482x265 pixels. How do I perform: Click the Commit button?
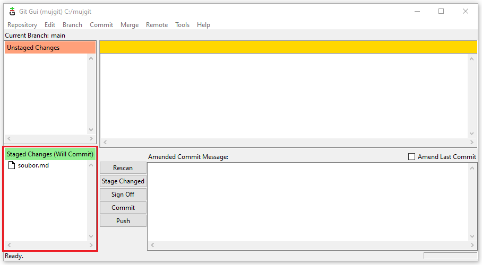click(123, 208)
